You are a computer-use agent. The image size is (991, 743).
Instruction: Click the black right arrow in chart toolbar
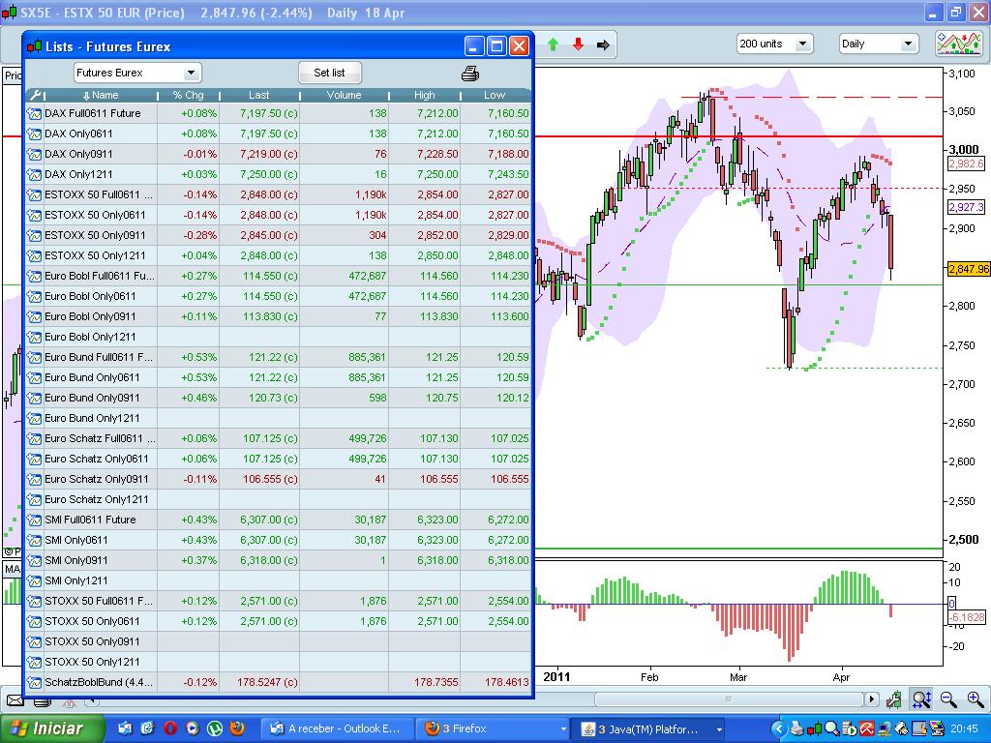point(603,45)
